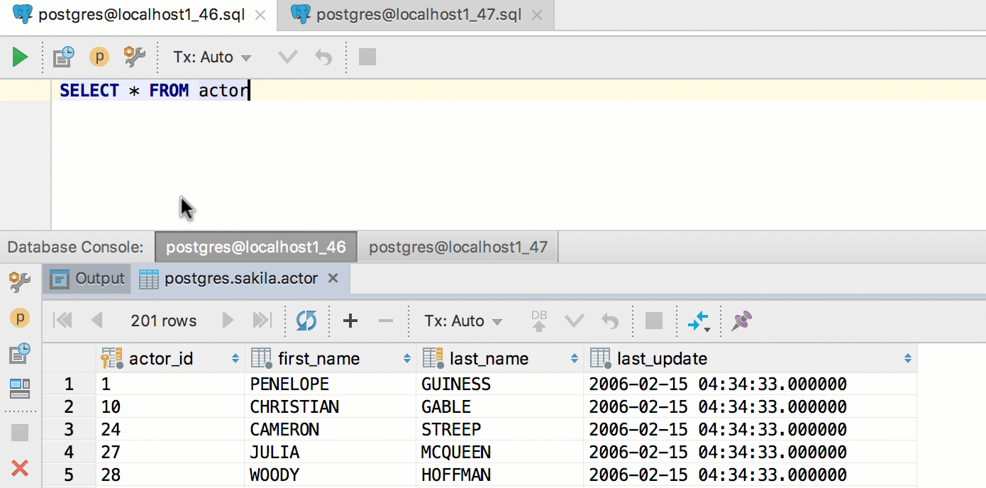The width and height of the screenshot is (986, 488).
Task: Click Rollback arrow in result toolbar
Action: click(610, 321)
